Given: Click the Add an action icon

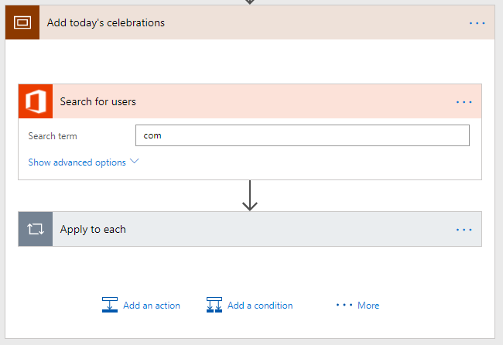Looking at the screenshot, I should click(110, 306).
